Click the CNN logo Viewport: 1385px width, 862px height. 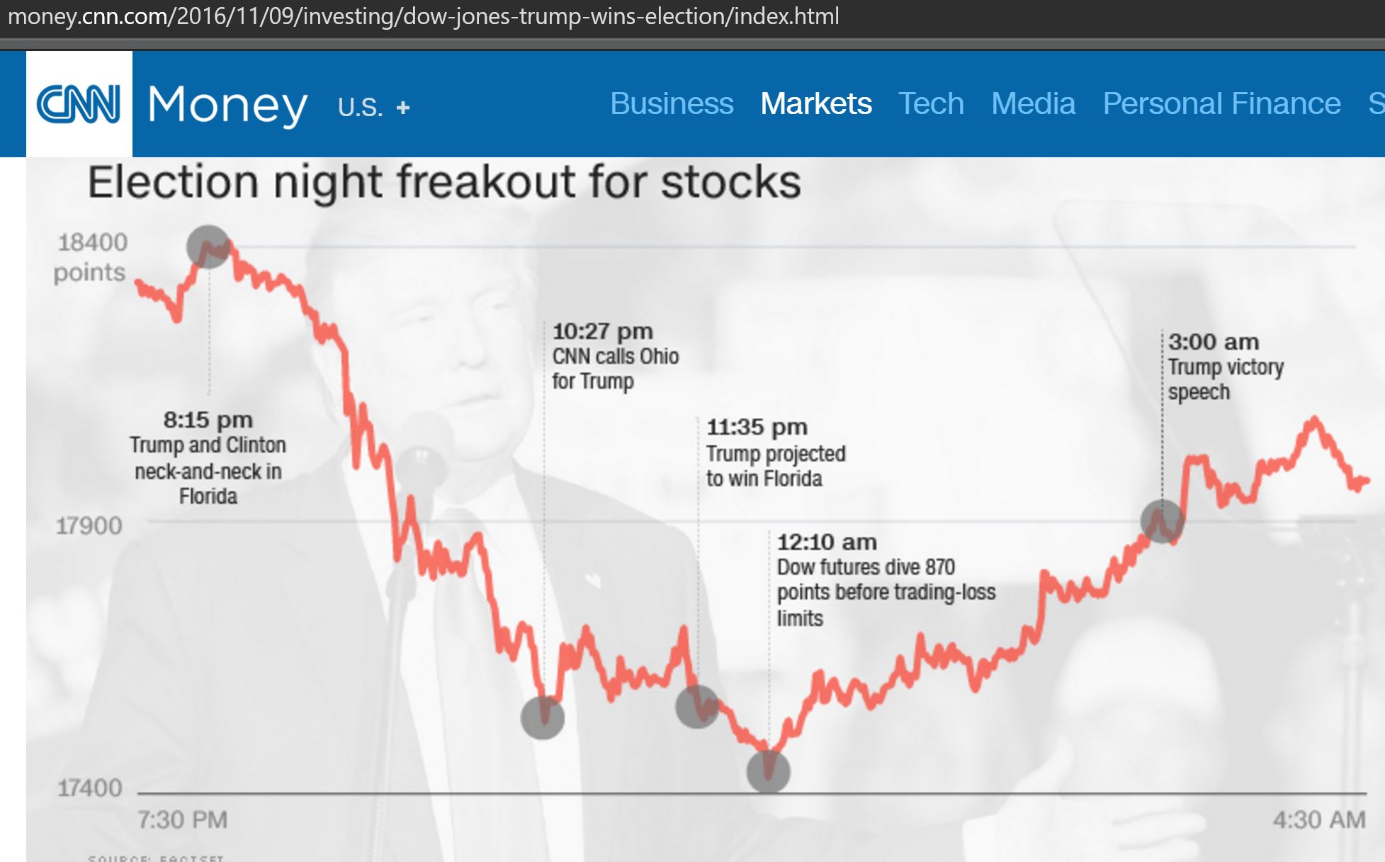[78, 103]
